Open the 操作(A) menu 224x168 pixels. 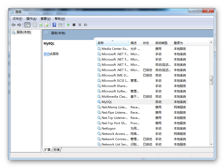tap(31, 19)
